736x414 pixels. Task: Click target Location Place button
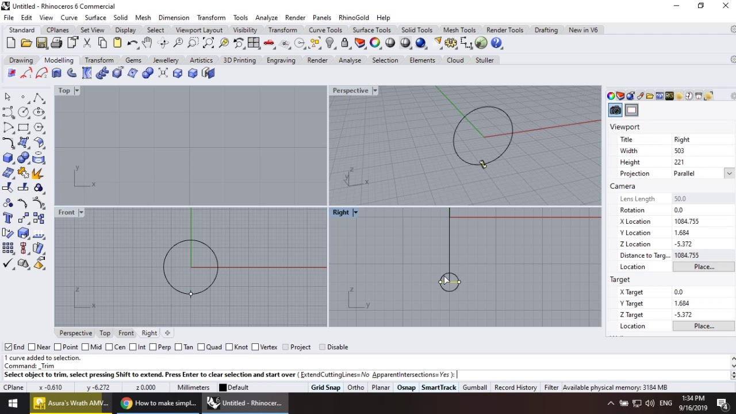[704, 327]
